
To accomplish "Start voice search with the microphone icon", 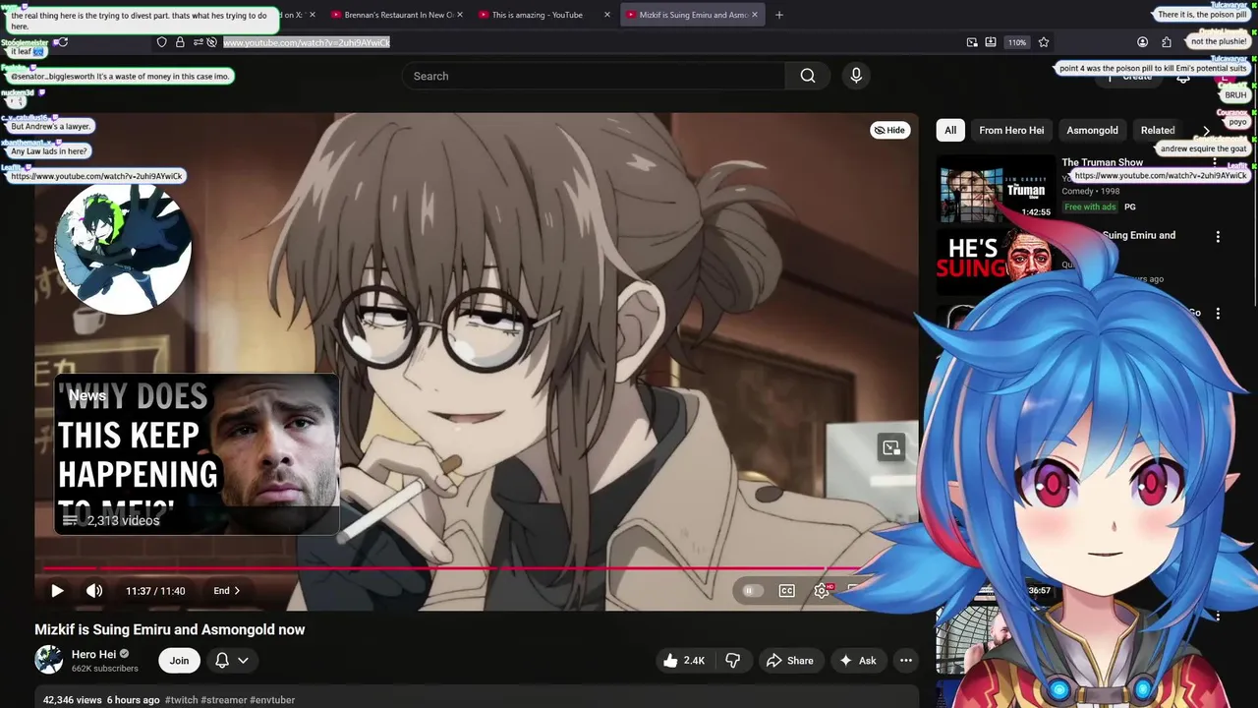I will tap(856, 76).
